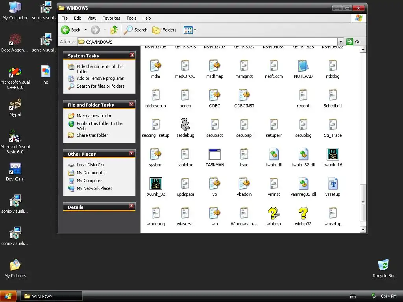Click Search for files or folders
The image size is (403, 302).
[100, 86]
